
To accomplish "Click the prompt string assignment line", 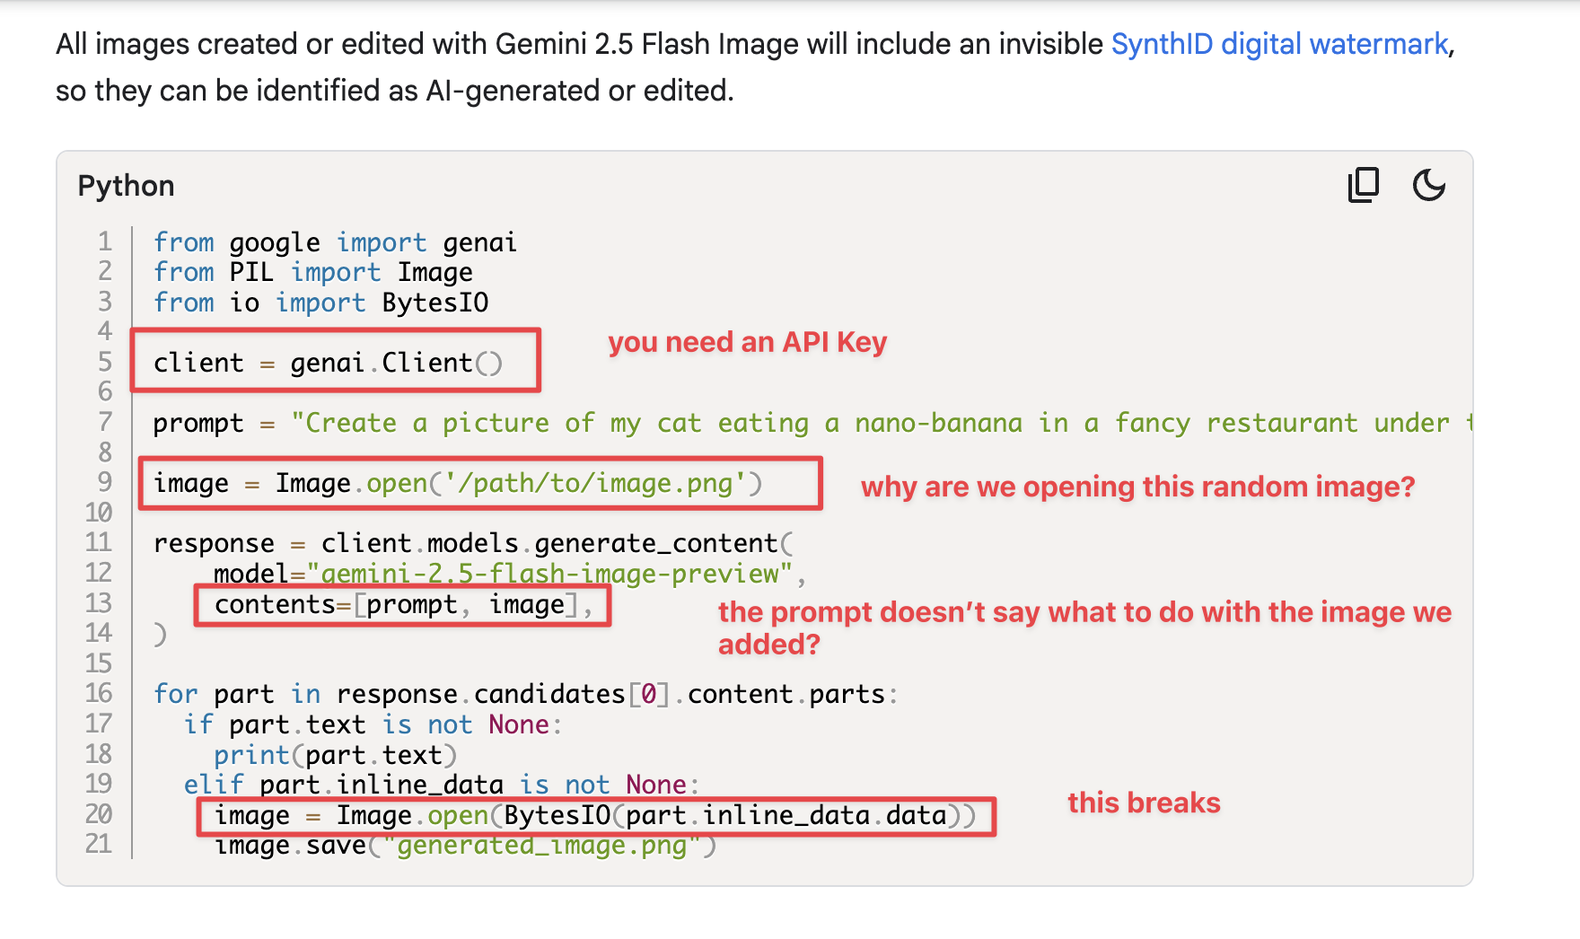I will pos(812,423).
